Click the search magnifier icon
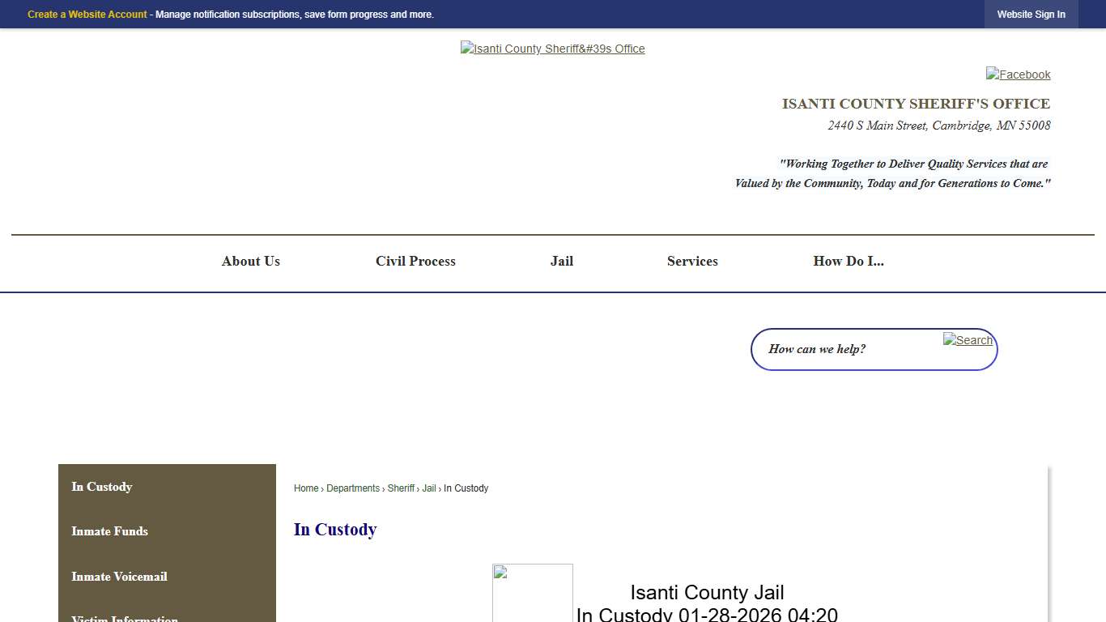Viewport: 1106px width, 622px height. tap(968, 340)
